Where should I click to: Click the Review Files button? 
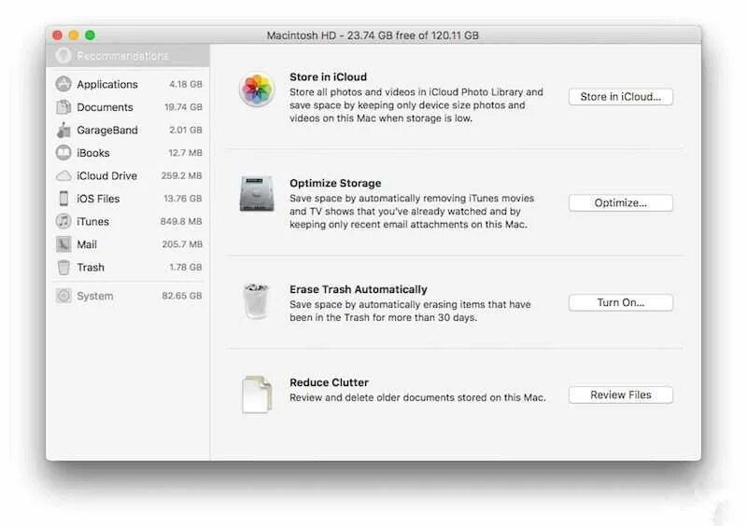tap(621, 395)
